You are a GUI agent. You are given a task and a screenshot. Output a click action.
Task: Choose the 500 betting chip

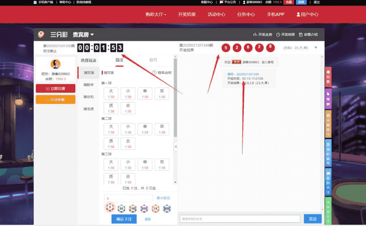pos(144,208)
